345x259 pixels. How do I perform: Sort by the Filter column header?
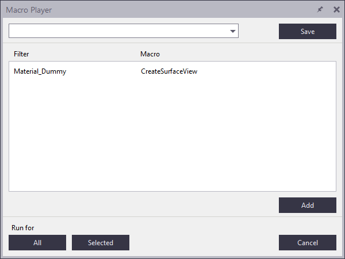[x=21, y=54]
